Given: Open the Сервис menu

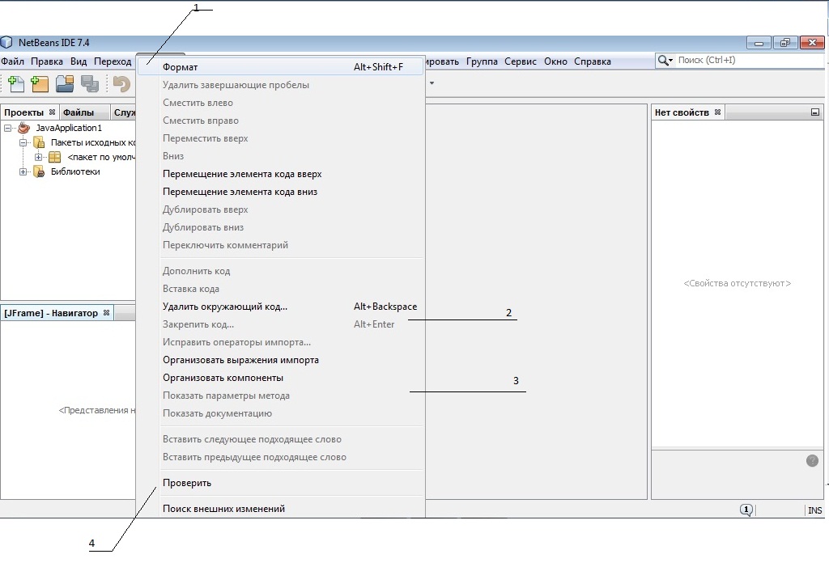Looking at the screenshot, I should coord(521,61).
